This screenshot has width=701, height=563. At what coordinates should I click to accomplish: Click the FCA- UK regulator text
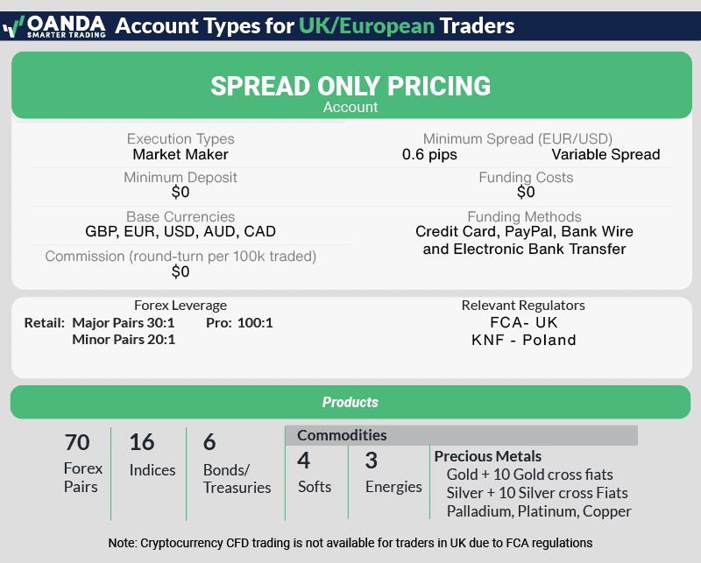point(523,322)
